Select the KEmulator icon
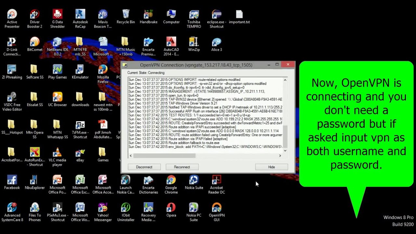Viewport: 416px width, 234px height. tap(80, 72)
